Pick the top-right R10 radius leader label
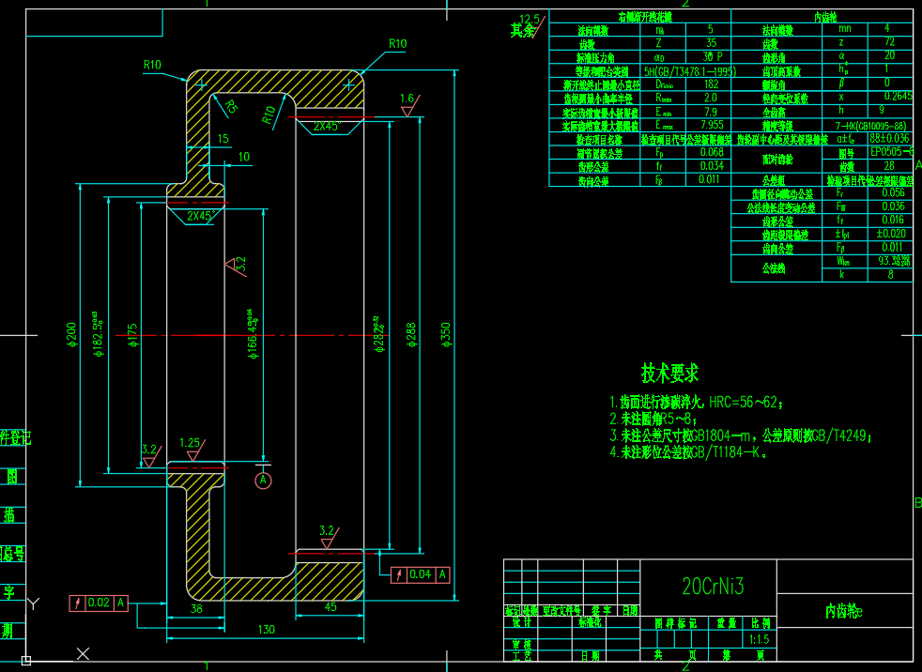 (397, 44)
